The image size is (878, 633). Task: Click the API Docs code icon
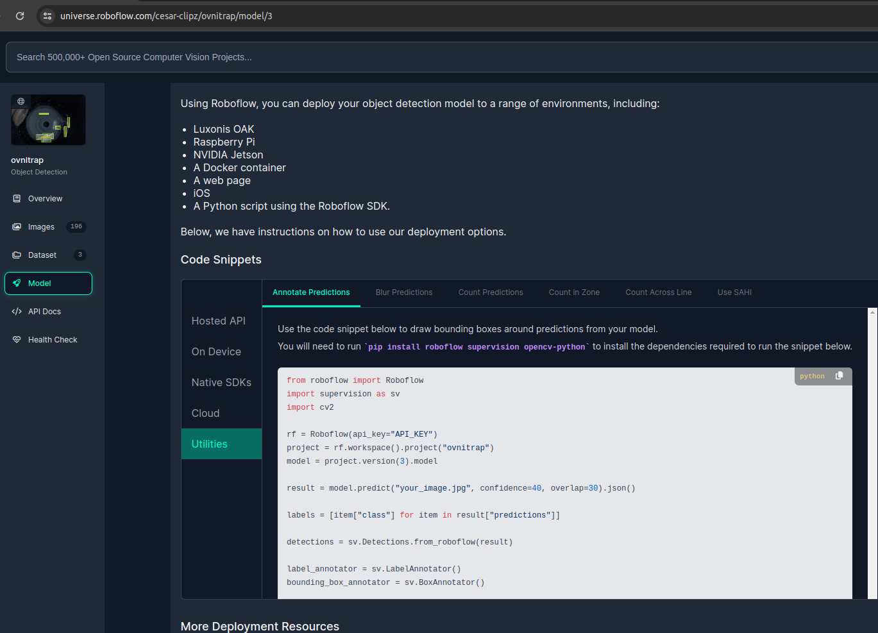pyautogui.click(x=17, y=312)
